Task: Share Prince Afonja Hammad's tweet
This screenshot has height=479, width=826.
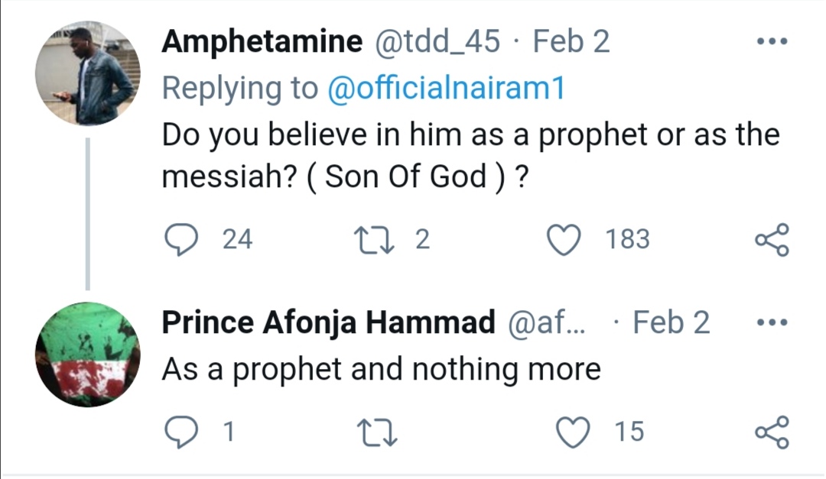Action: click(771, 432)
